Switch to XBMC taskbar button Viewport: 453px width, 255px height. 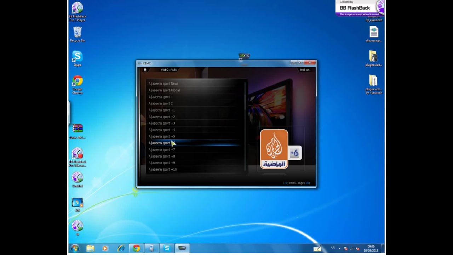(x=182, y=248)
